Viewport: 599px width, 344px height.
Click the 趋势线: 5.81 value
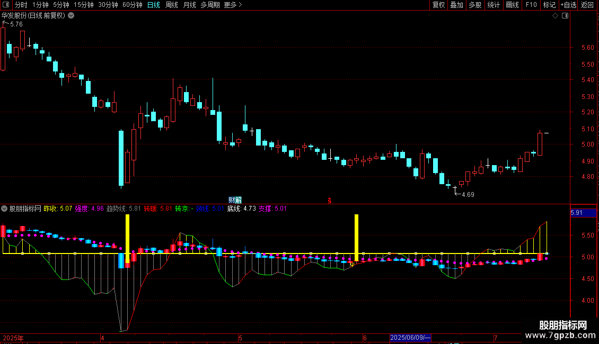tap(124, 209)
